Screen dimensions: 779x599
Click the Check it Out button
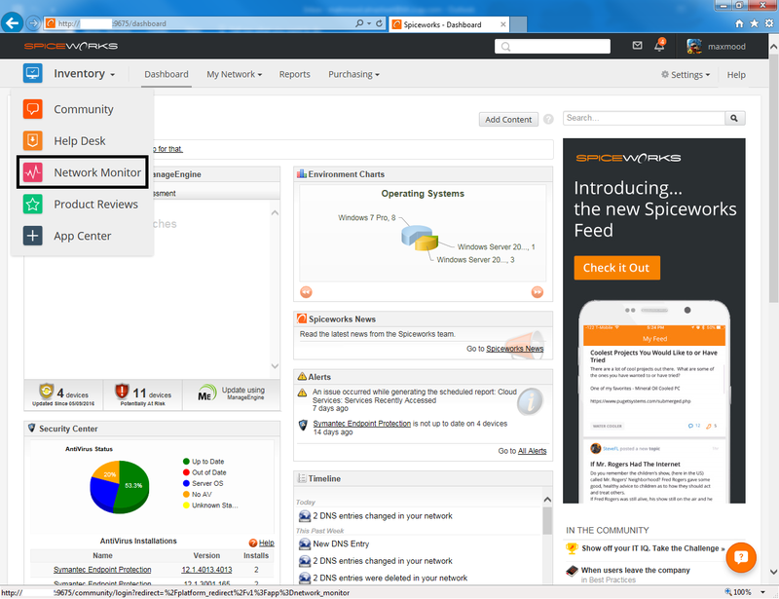(x=616, y=267)
